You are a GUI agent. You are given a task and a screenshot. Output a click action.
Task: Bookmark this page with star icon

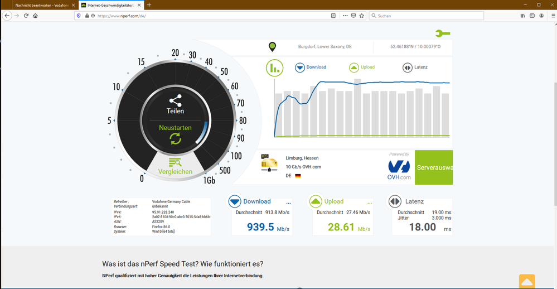[x=362, y=16]
